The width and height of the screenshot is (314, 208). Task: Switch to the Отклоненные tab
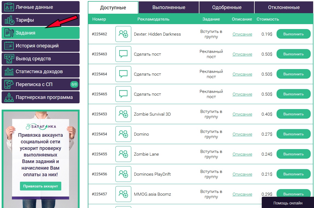[x=284, y=7]
